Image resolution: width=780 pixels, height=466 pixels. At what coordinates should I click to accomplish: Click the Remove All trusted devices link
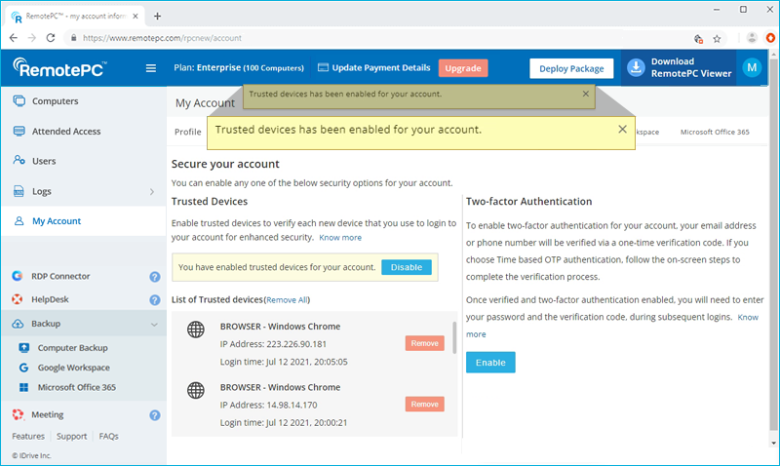[287, 299]
